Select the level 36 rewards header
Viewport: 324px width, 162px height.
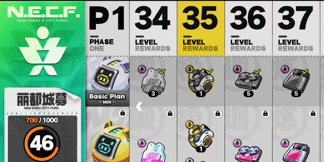tap(249, 29)
